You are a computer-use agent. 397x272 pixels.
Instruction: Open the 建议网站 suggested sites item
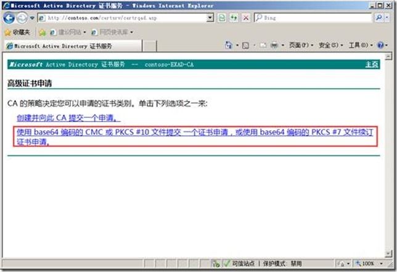(x=68, y=32)
